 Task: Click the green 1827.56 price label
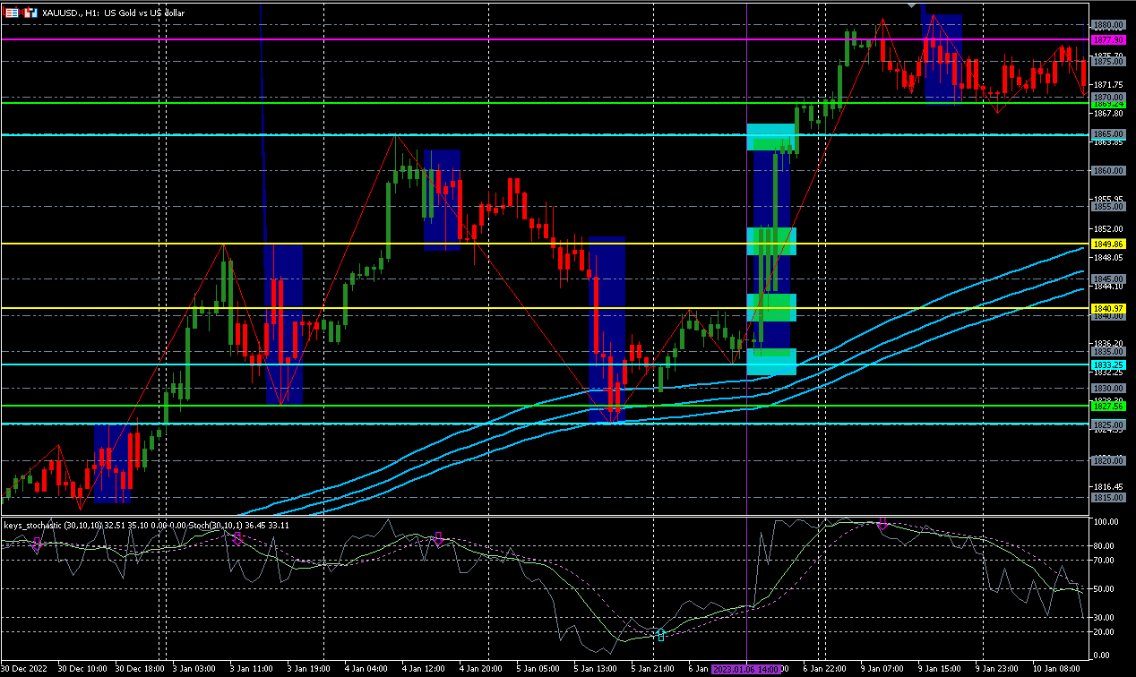point(1108,406)
